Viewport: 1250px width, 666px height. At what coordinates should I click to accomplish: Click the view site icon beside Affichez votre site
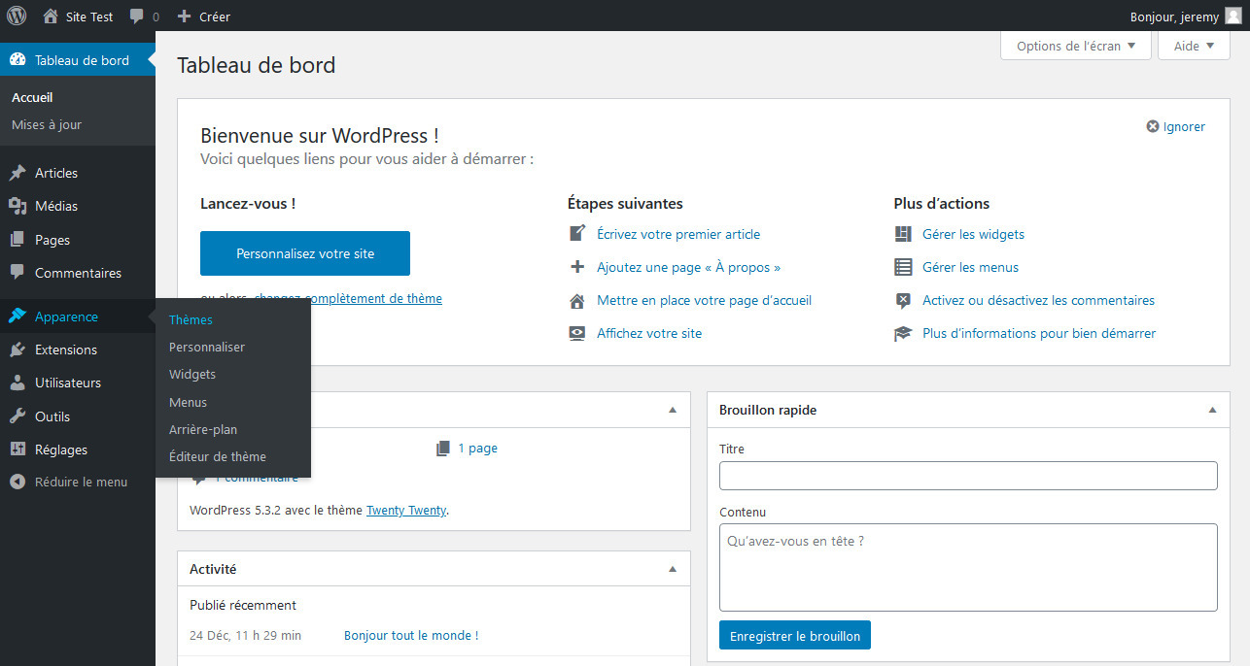[x=577, y=333]
